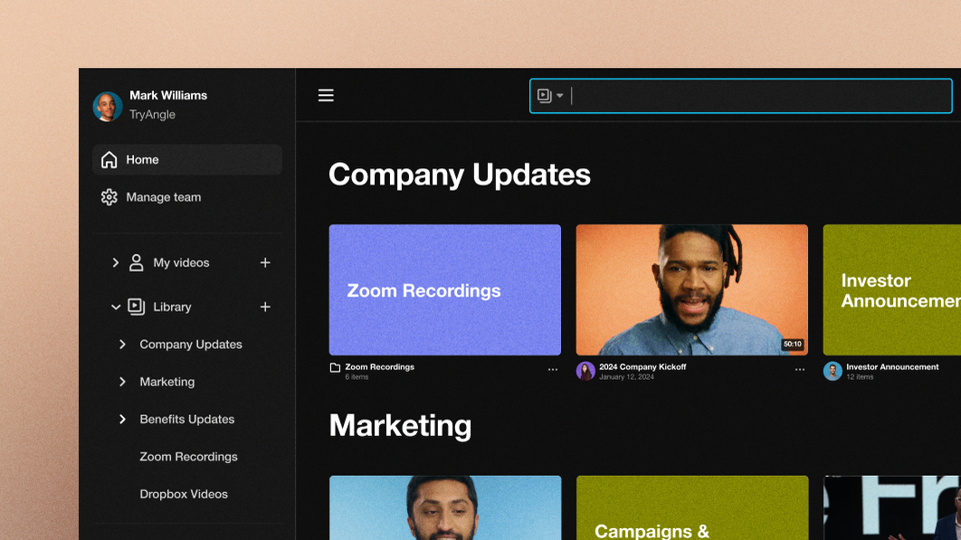The height and width of the screenshot is (540, 961).
Task: Open Dropbox Videos in sidebar
Action: tap(184, 494)
